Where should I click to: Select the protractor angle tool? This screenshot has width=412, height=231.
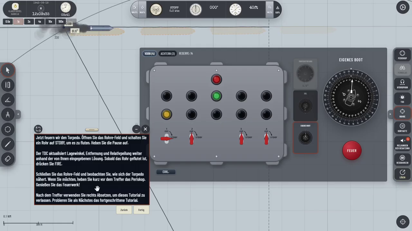click(8, 100)
